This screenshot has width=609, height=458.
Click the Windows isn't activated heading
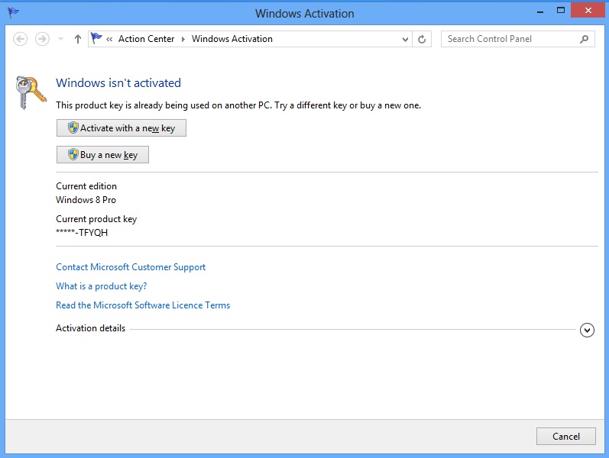tap(118, 82)
